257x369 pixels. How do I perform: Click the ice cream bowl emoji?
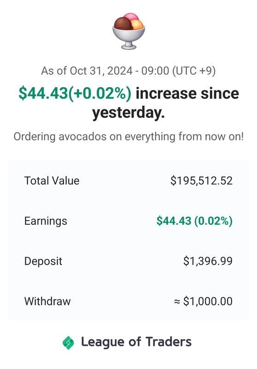[x=128, y=31]
